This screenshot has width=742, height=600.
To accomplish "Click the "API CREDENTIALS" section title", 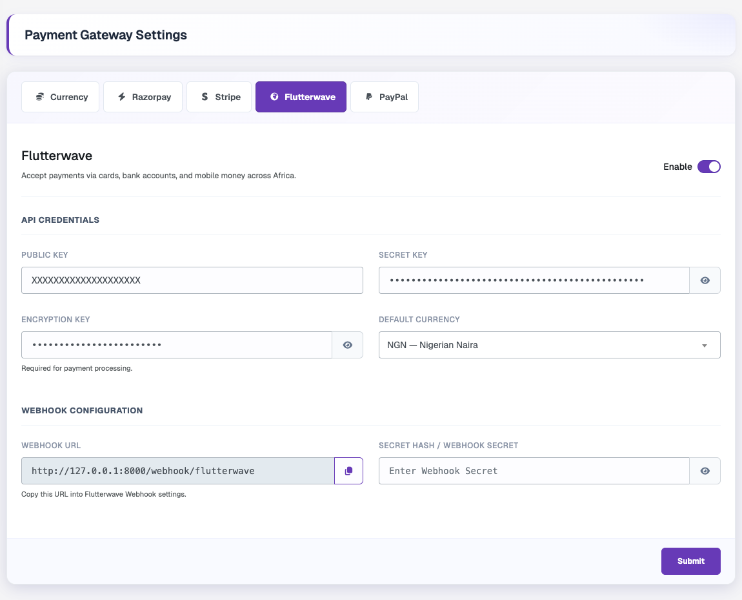I will pyautogui.click(x=60, y=220).
